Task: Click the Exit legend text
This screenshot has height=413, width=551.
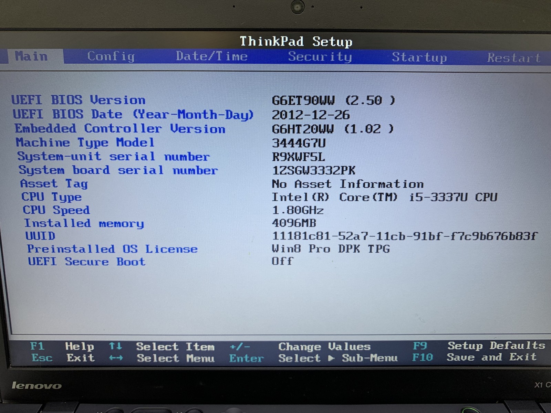Action: pyautogui.click(x=81, y=358)
